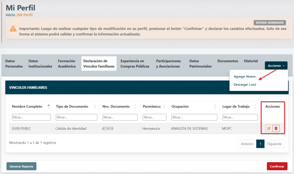Switch to Datos Institucionales tab
This screenshot has height=174, width=294.
(40, 64)
